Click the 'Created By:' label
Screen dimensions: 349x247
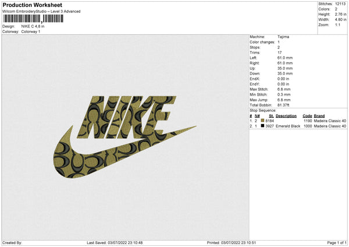[12, 243]
